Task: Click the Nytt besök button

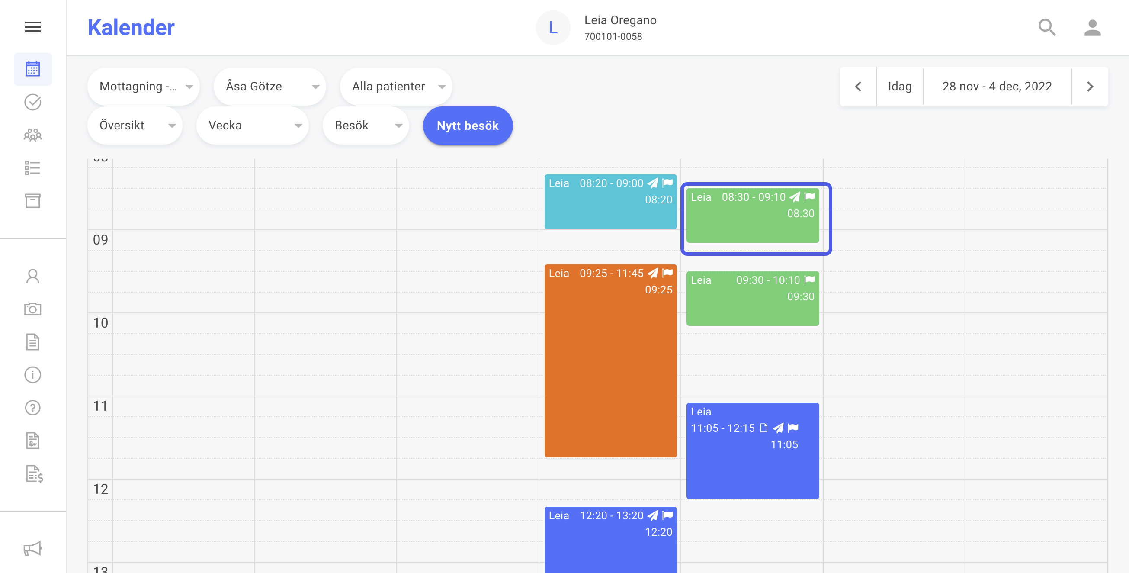Action: point(468,126)
